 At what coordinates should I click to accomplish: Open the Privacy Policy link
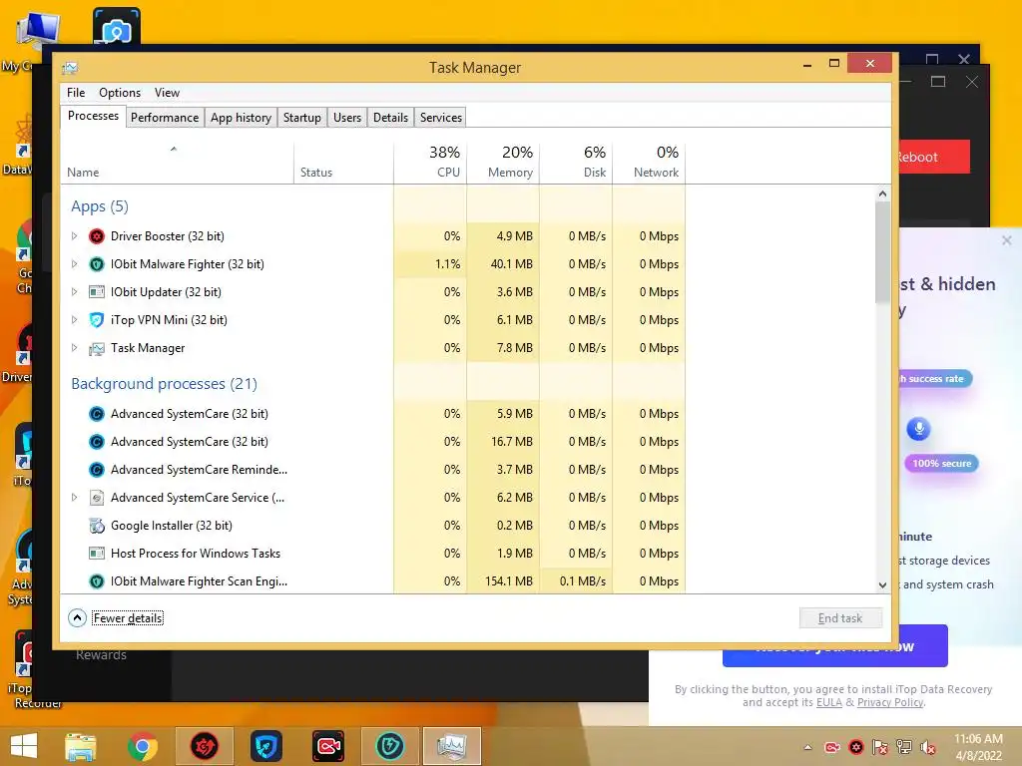point(889,703)
